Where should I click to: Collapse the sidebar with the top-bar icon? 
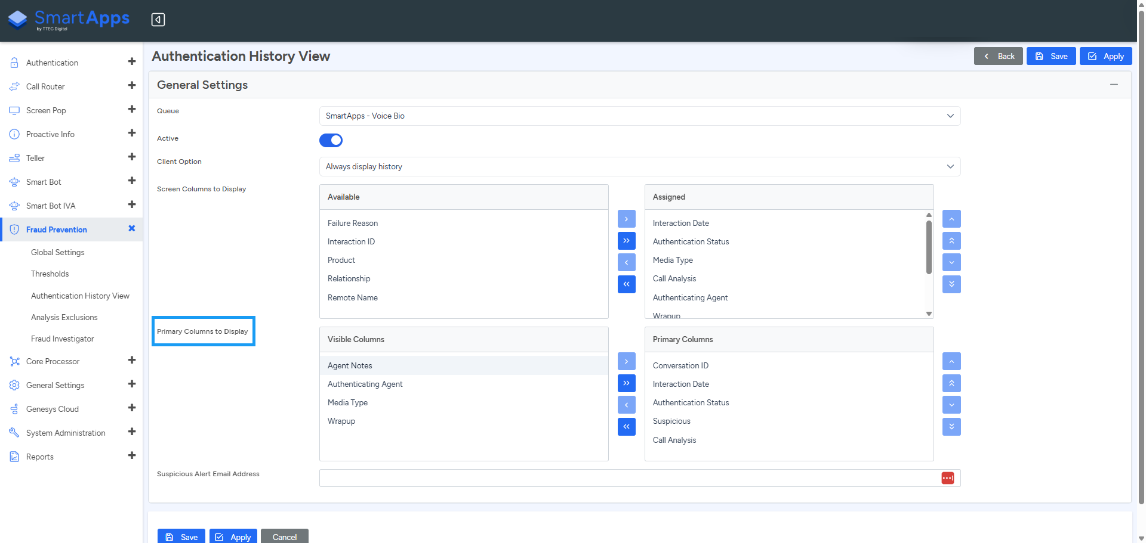(x=158, y=20)
